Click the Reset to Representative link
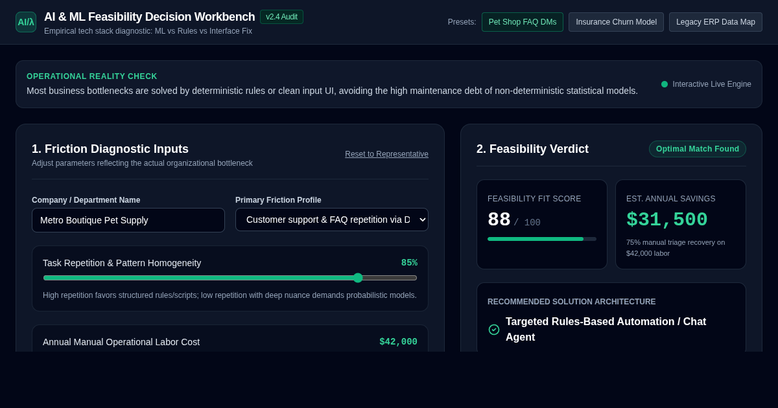The width and height of the screenshot is (778, 408). click(x=386, y=154)
